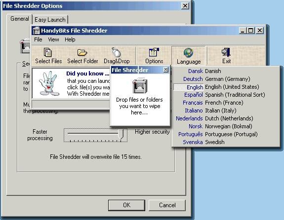Choose Svenska Swedish language entry
The height and width of the screenshot is (220, 284).
tap(203, 142)
